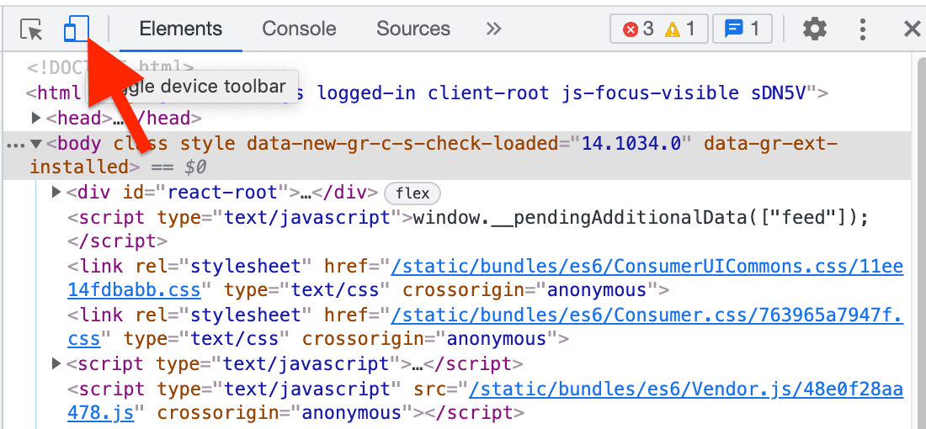Expand the react-root div node
The image size is (926, 429).
pyautogui.click(x=56, y=193)
